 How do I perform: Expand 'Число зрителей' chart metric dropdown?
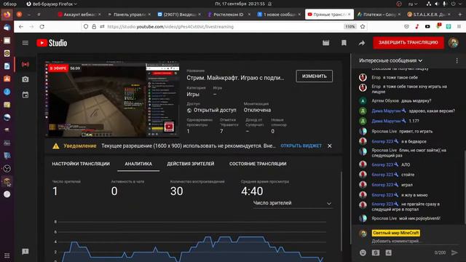coord(292,203)
